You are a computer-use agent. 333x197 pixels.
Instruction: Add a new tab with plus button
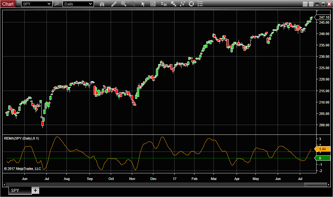(x=35, y=190)
